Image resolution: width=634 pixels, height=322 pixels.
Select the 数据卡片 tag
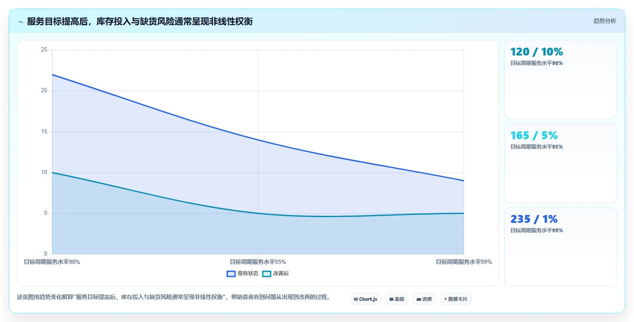click(456, 299)
